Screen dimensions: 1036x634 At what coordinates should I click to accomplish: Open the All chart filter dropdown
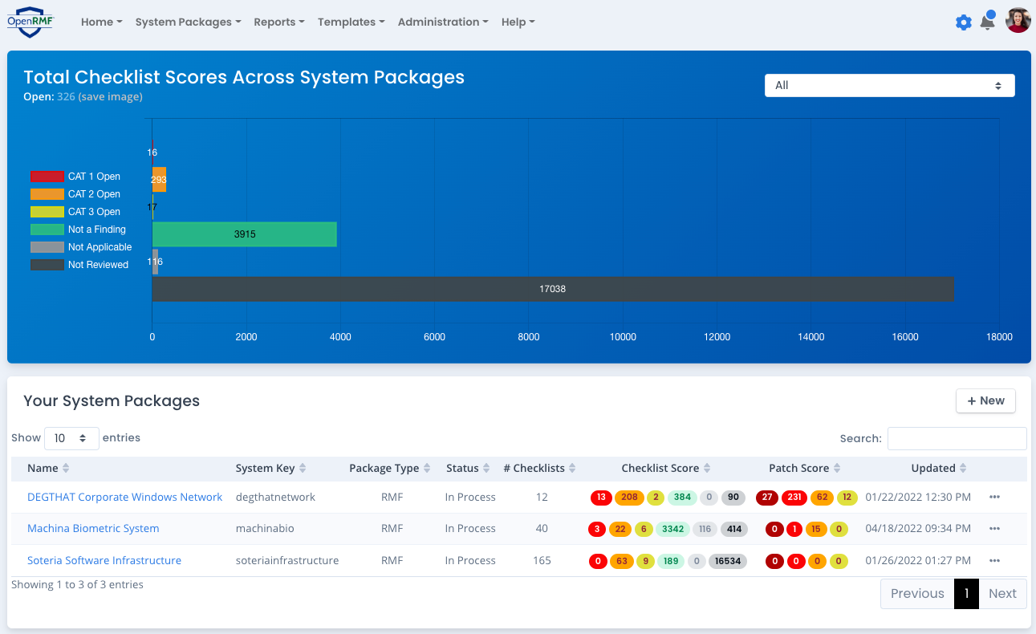(x=889, y=85)
